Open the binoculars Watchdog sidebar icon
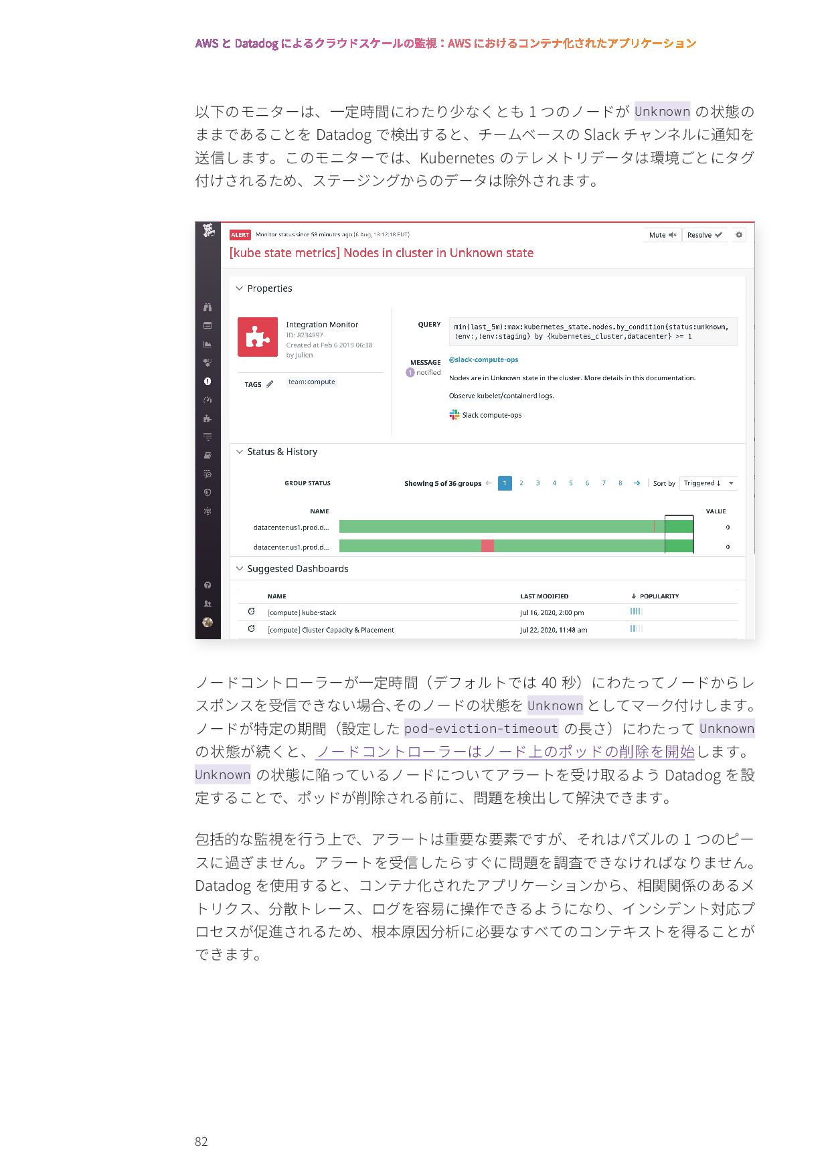This screenshot has width=830, height=1174. 207,307
